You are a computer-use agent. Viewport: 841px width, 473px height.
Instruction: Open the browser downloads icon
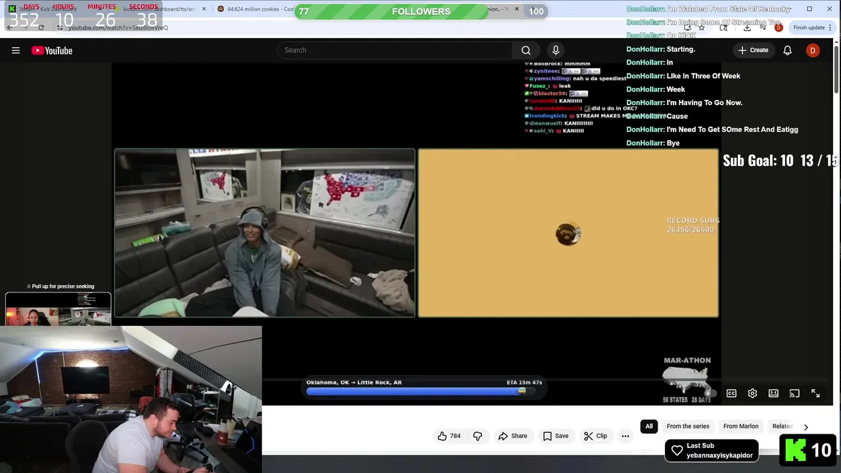[747, 28]
